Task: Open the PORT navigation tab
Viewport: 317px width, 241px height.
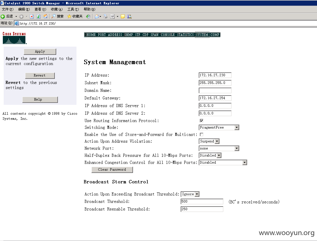Action: tap(102, 35)
